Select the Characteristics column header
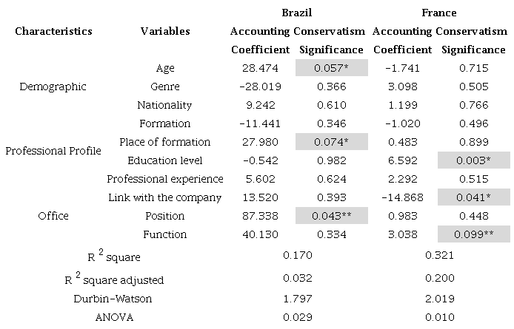This screenshot has height=329, width=514. click(53, 31)
